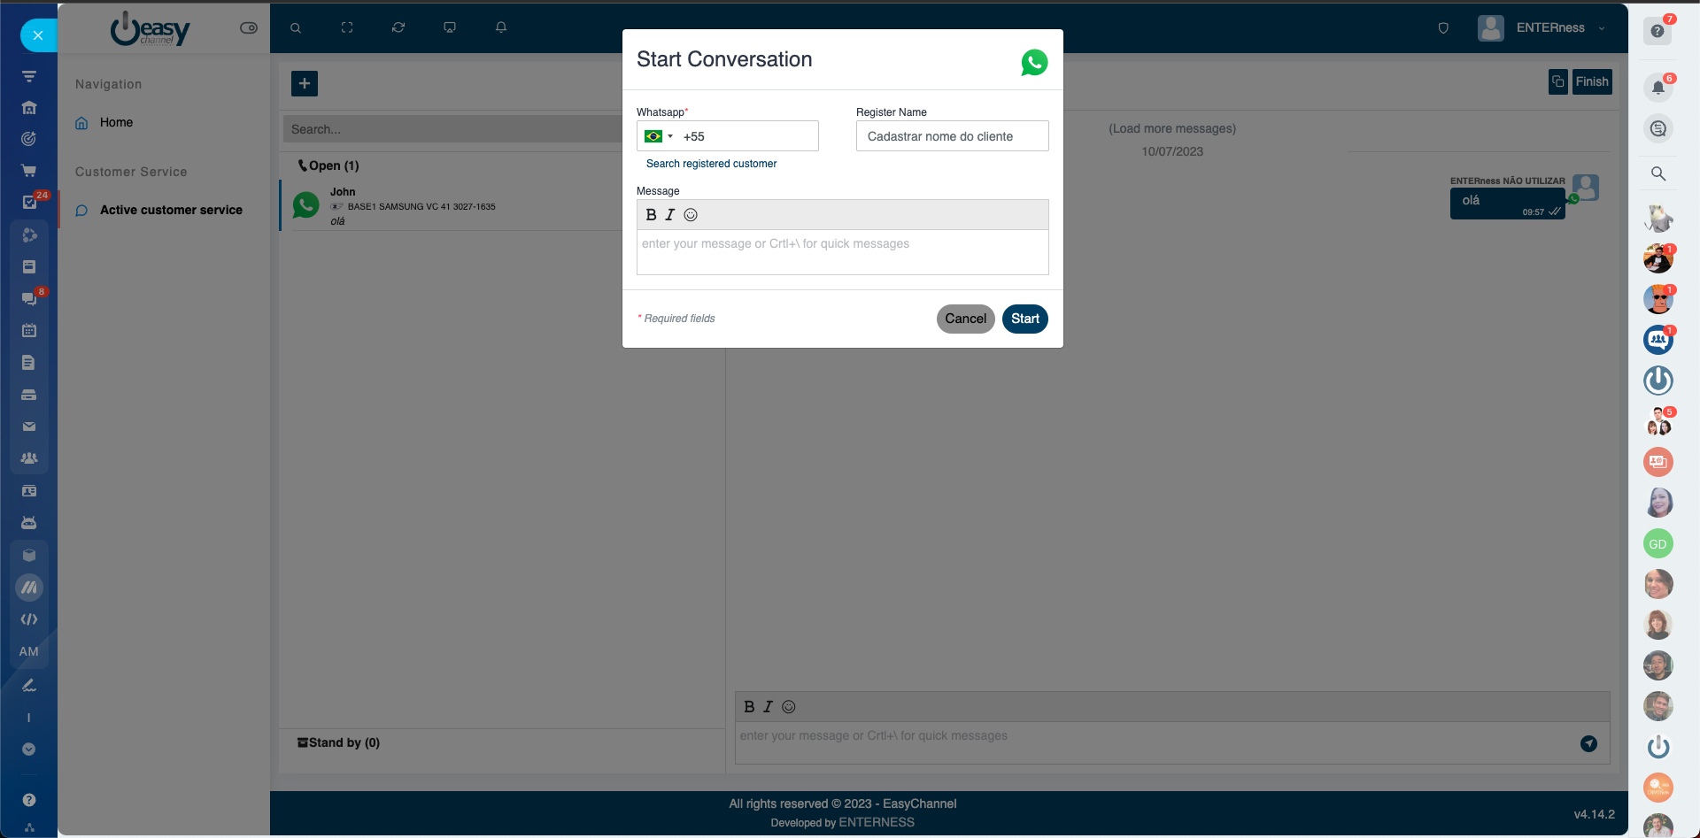
Task: Open the notification bell in top bar
Action: [501, 27]
